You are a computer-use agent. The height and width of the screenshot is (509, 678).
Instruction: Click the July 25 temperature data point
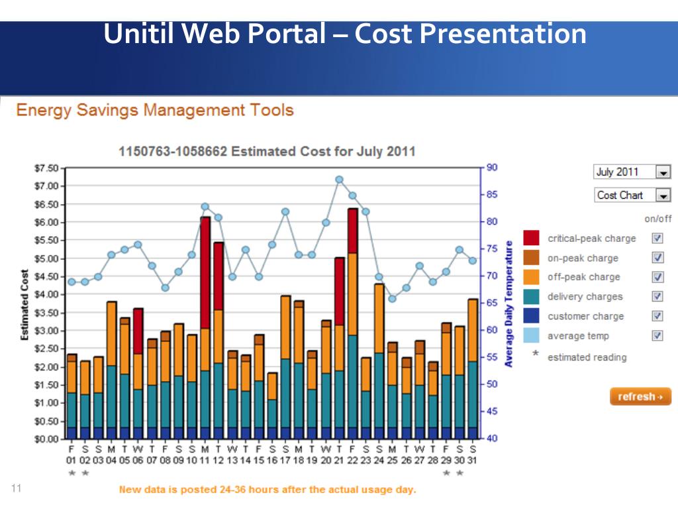pos(392,299)
